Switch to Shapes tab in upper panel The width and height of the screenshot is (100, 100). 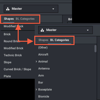coord(9,19)
